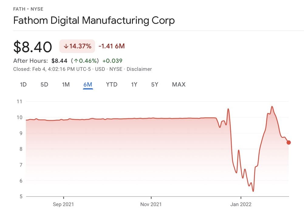The image size is (304, 212).
Task: Click the Nov 2021 axis label
Action: click(x=151, y=204)
